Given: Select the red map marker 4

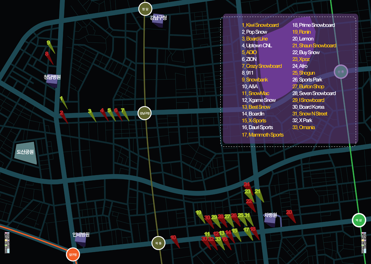Looking at the screenshot, I should click(104, 114).
